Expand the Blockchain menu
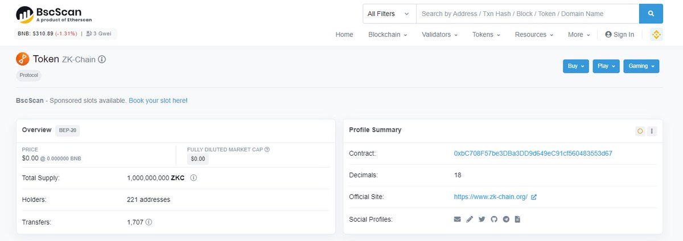Viewport: 683px width, 241px height. point(388,35)
